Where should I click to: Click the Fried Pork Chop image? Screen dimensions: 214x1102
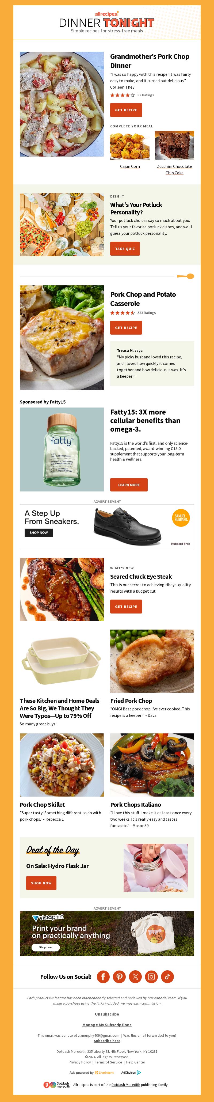tap(152, 661)
